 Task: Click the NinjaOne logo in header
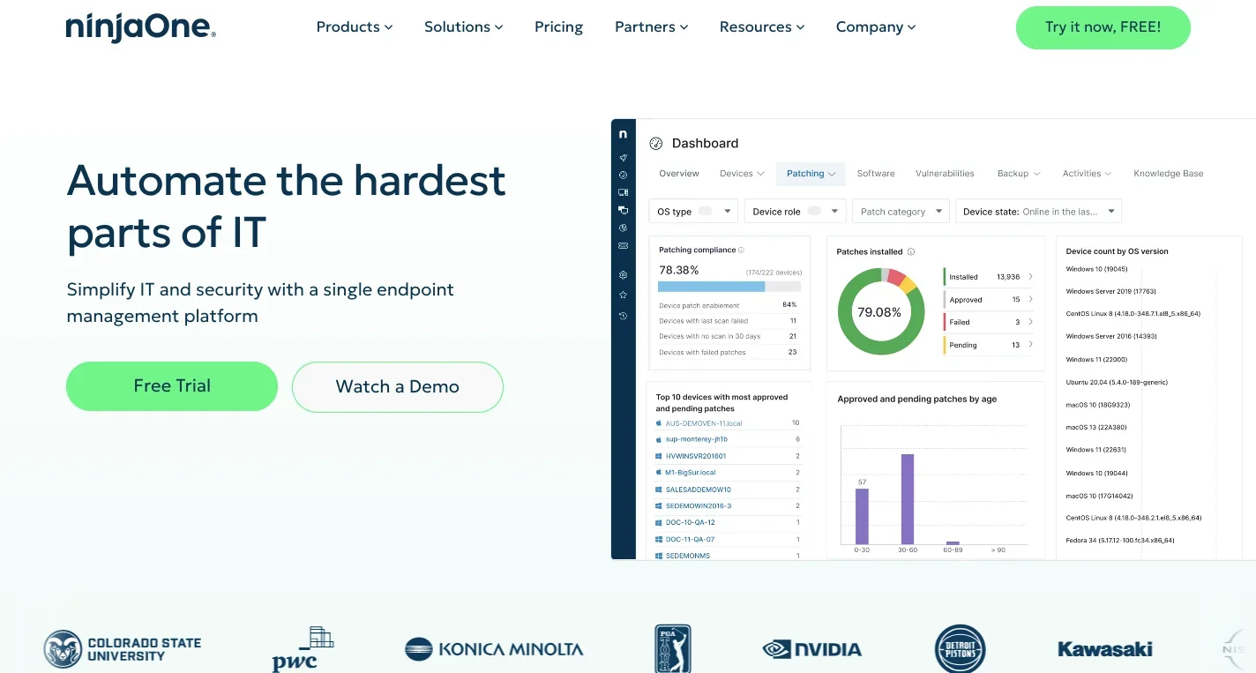click(x=140, y=27)
